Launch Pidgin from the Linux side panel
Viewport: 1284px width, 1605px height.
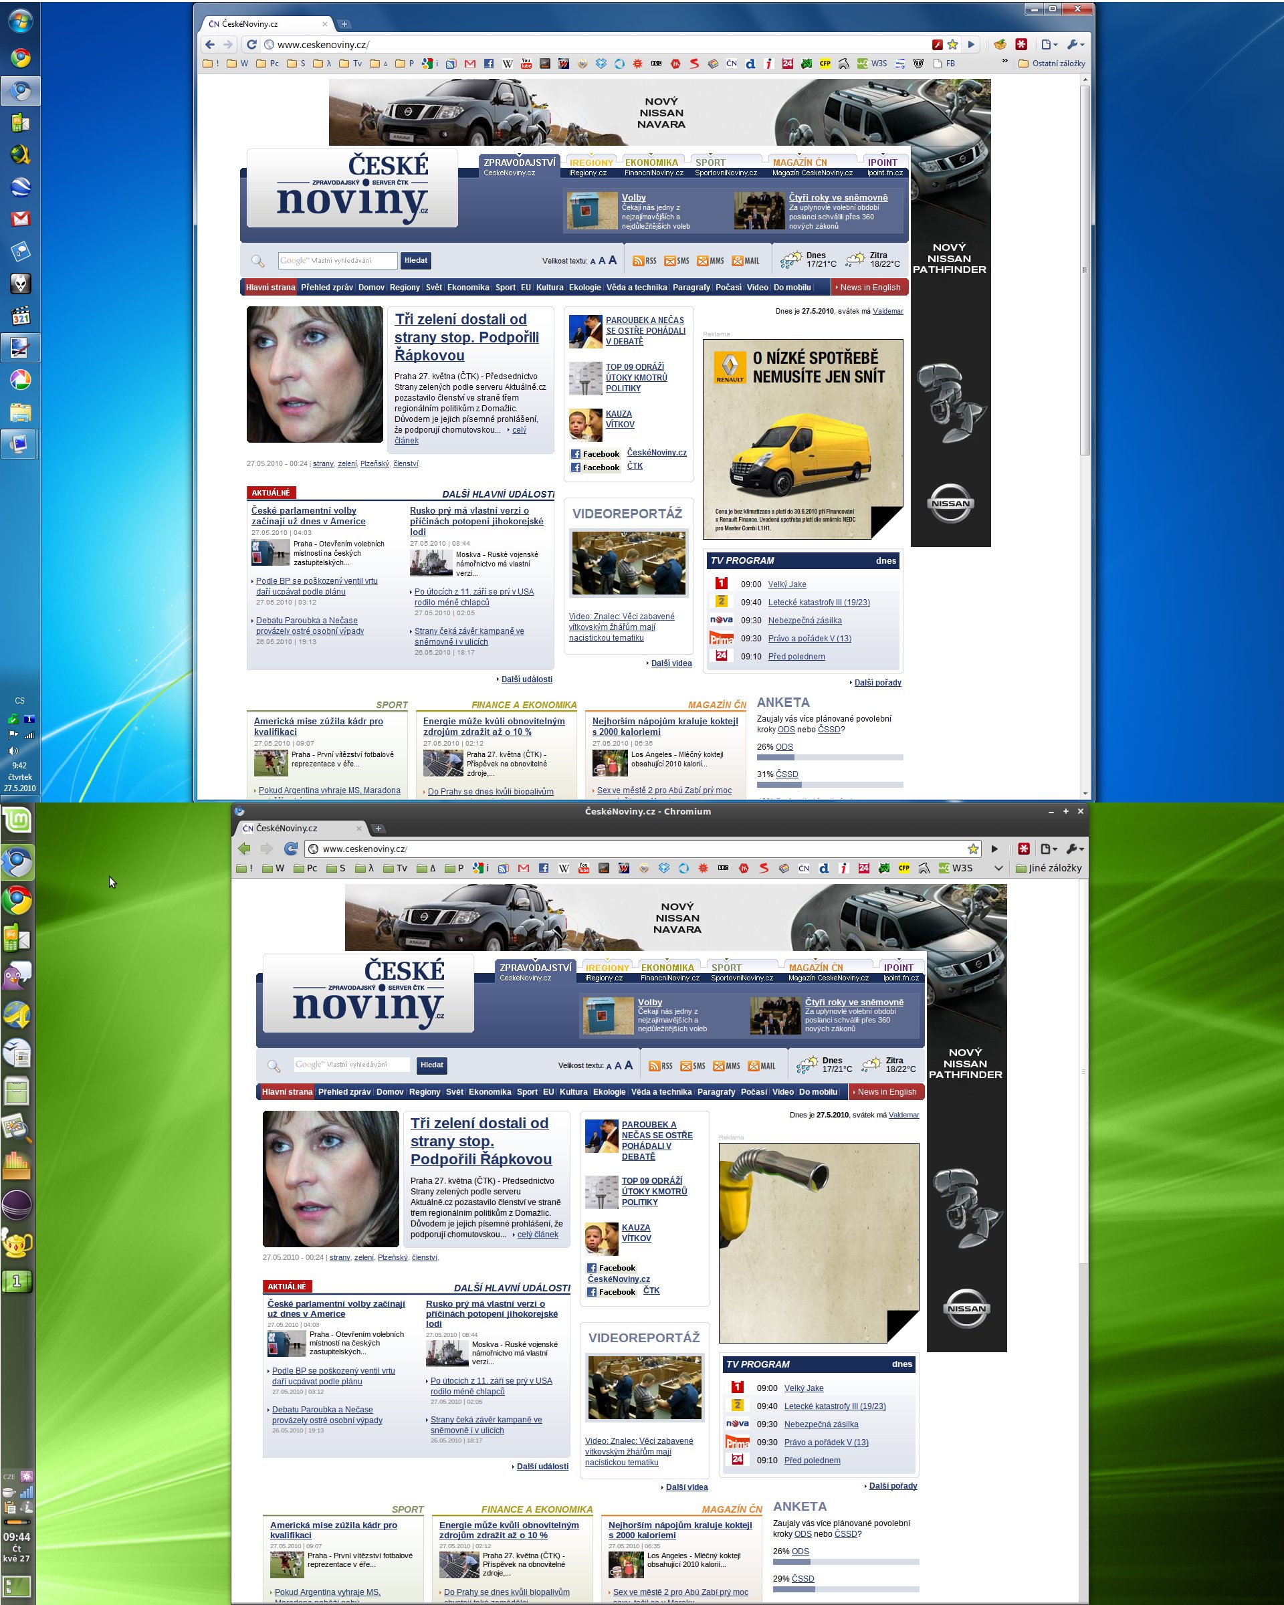point(17,975)
